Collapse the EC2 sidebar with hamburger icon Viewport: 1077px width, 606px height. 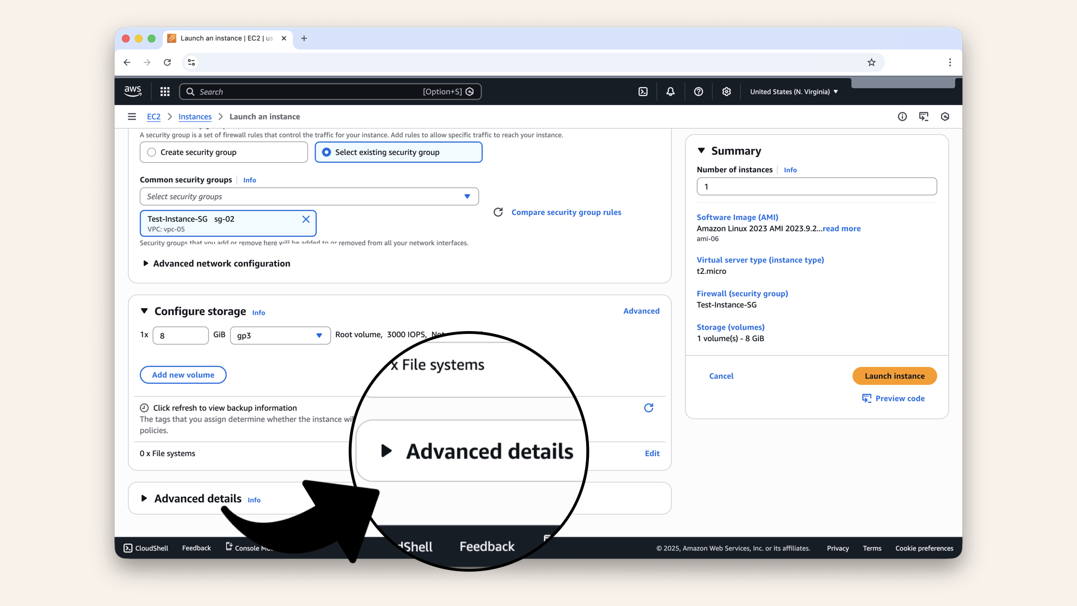point(132,116)
